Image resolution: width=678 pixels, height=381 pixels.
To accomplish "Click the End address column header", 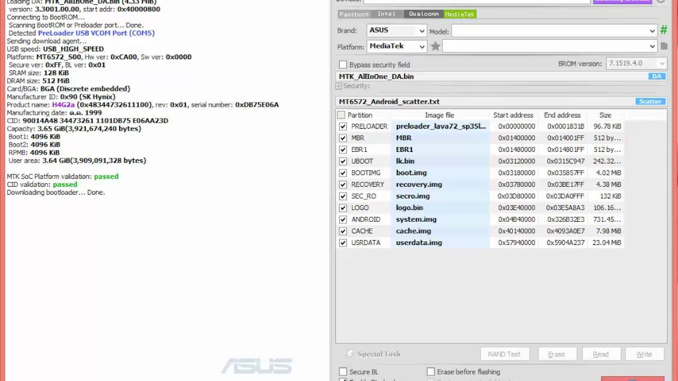I will point(562,115).
